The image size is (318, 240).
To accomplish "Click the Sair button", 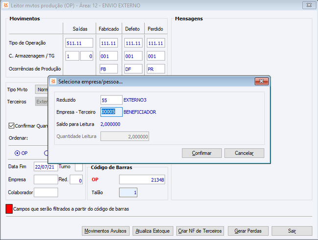I will [x=292, y=231].
